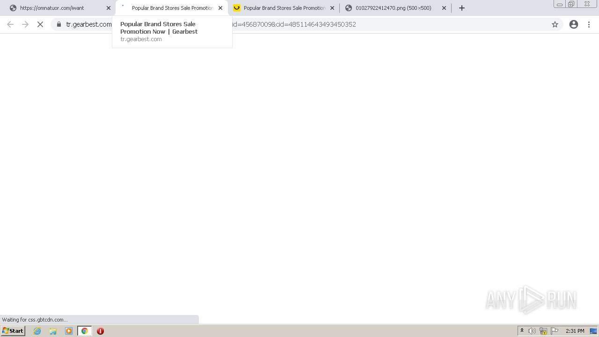Open the Windows Start menu
Image resolution: width=599 pixels, height=337 pixels.
pos(13,331)
